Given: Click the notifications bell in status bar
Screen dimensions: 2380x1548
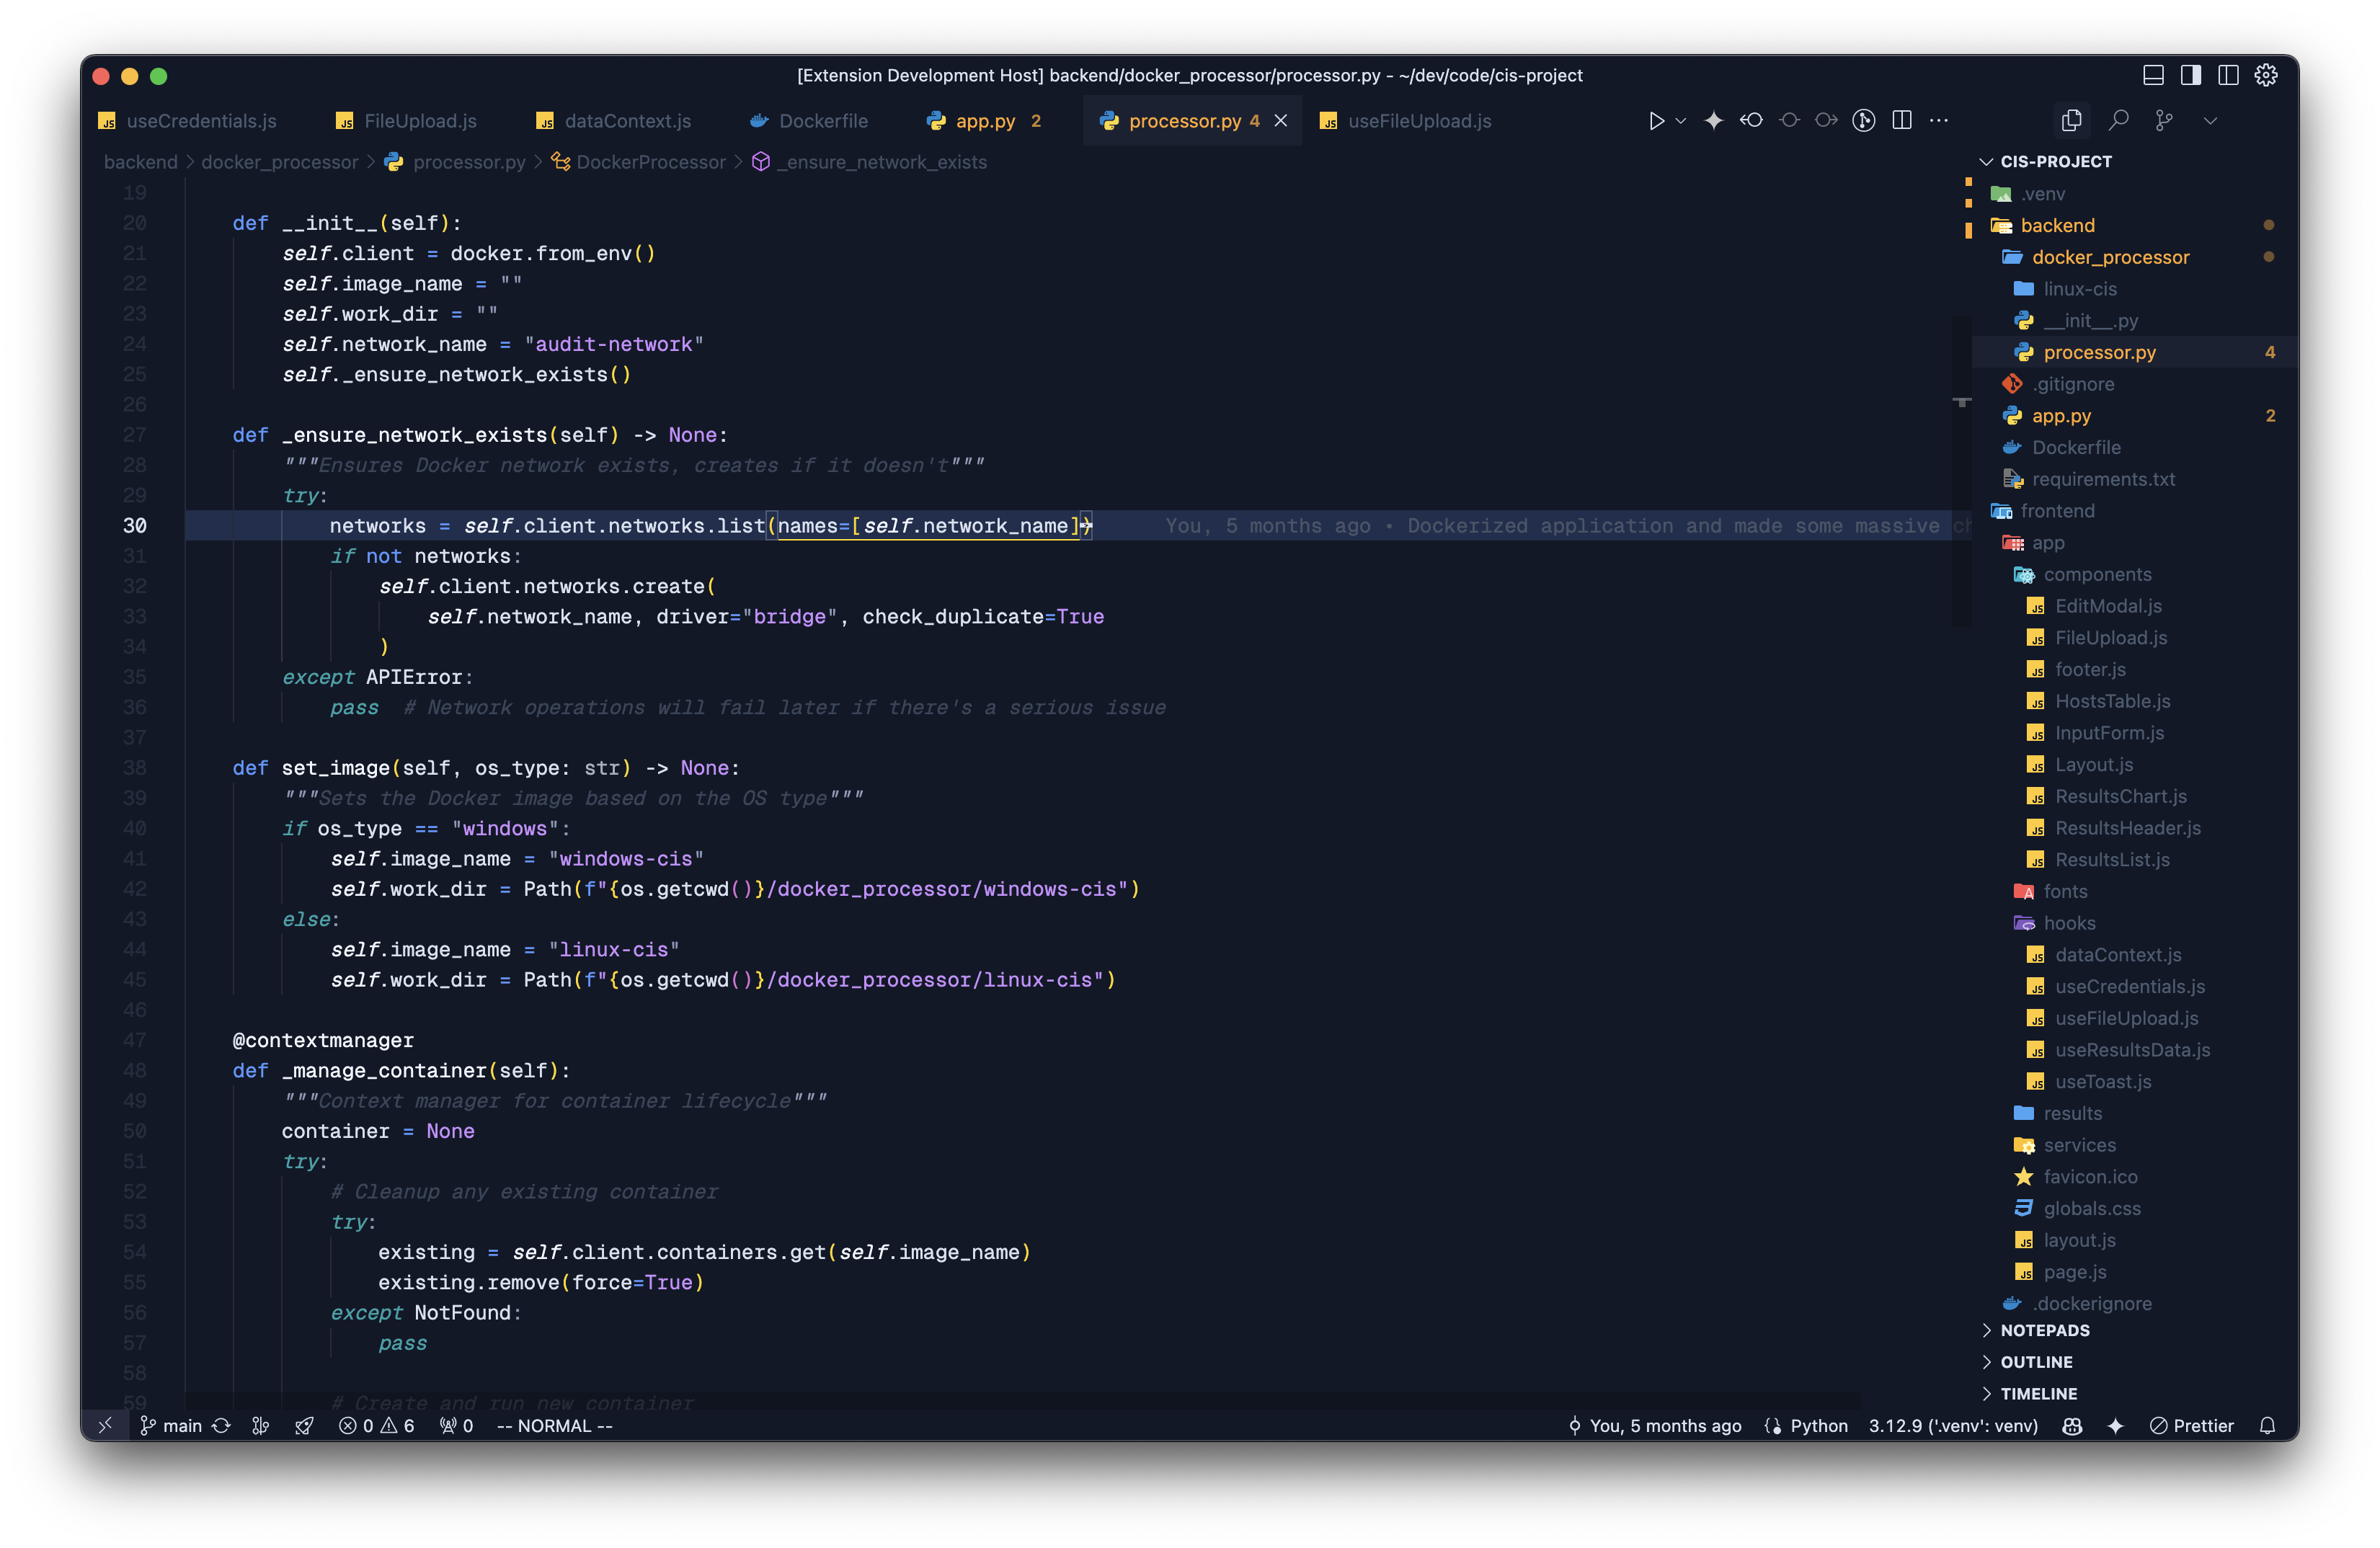Looking at the screenshot, I should tap(2267, 1426).
